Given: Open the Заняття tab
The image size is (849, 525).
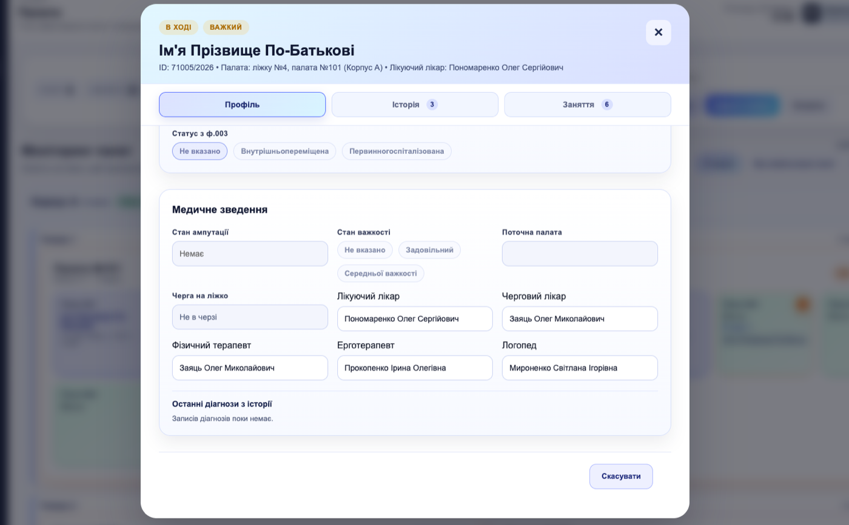Looking at the screenshot, I should click(x=588, y=104).
